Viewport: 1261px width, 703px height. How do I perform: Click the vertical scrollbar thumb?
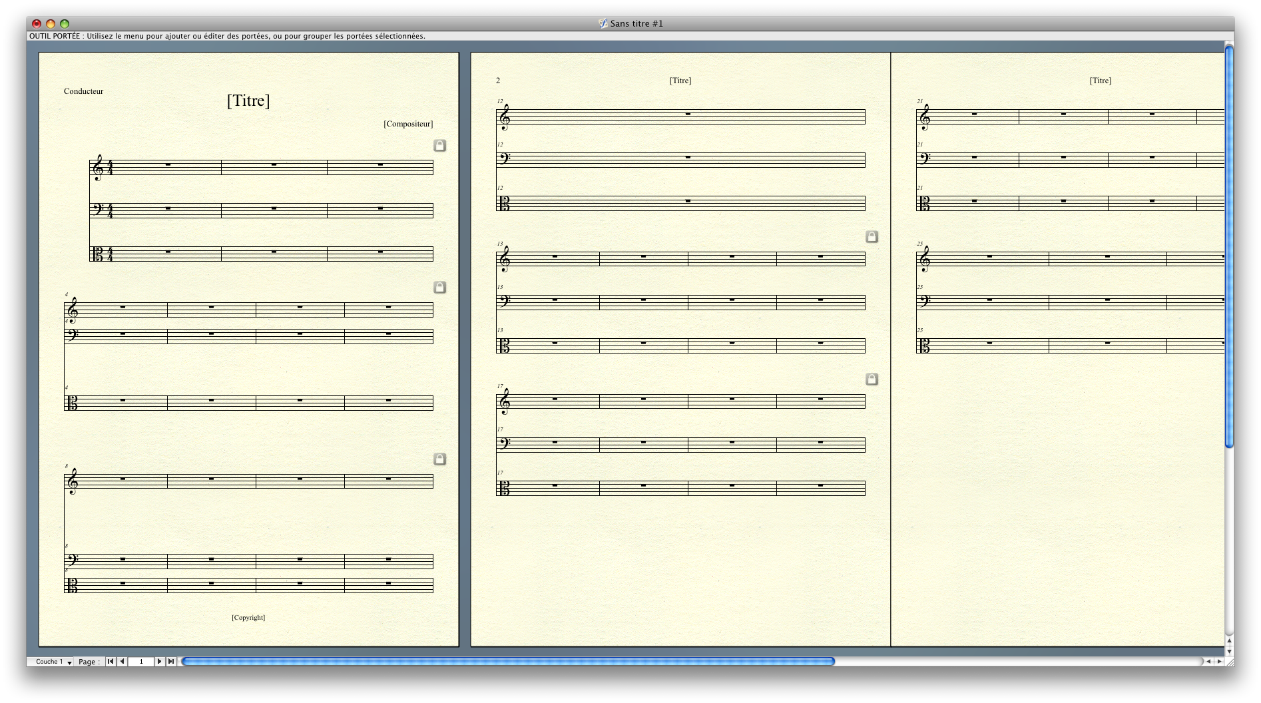[x=1229, y=246]
